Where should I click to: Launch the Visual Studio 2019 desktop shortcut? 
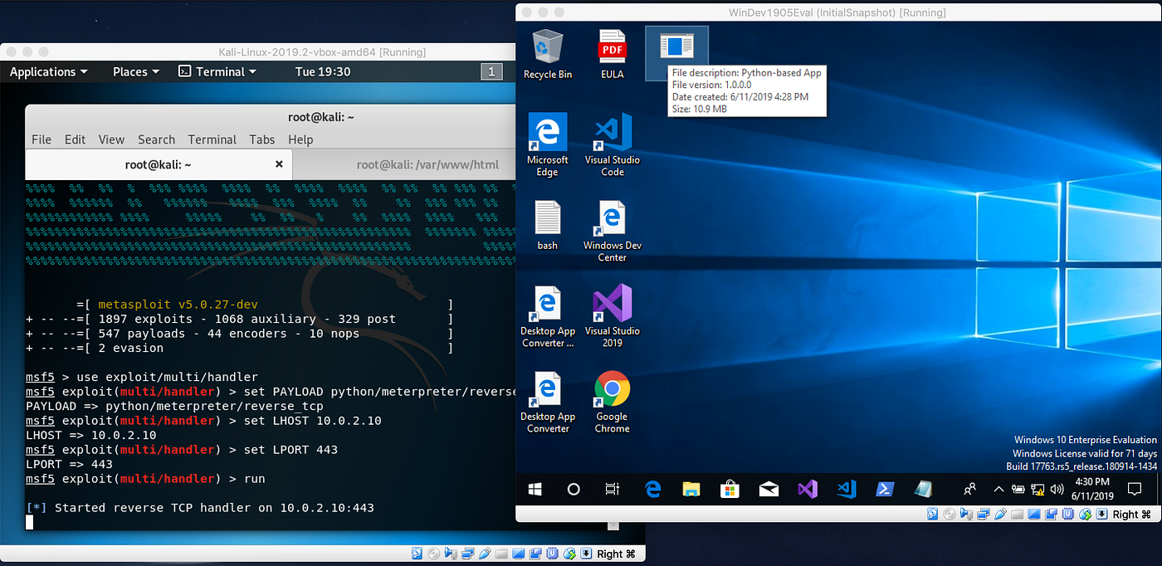point(613,317)
